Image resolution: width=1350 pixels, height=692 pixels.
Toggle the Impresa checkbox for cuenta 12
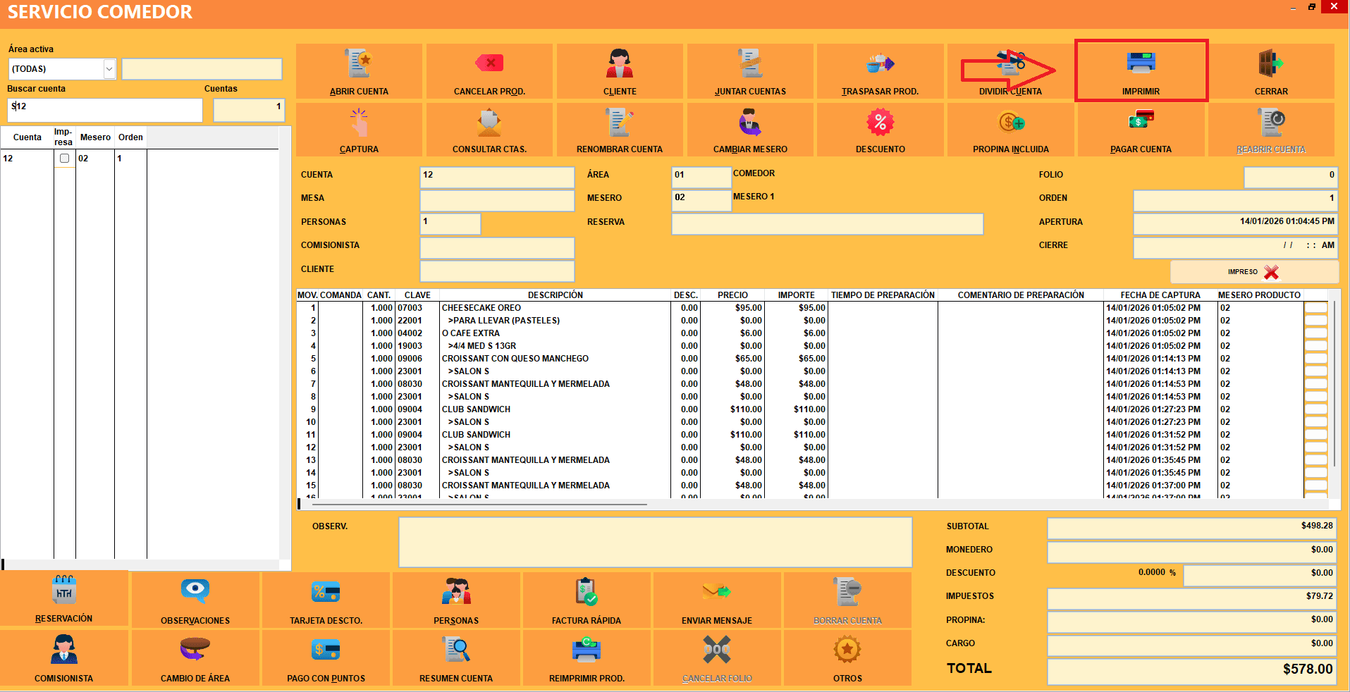pos(64,159)
